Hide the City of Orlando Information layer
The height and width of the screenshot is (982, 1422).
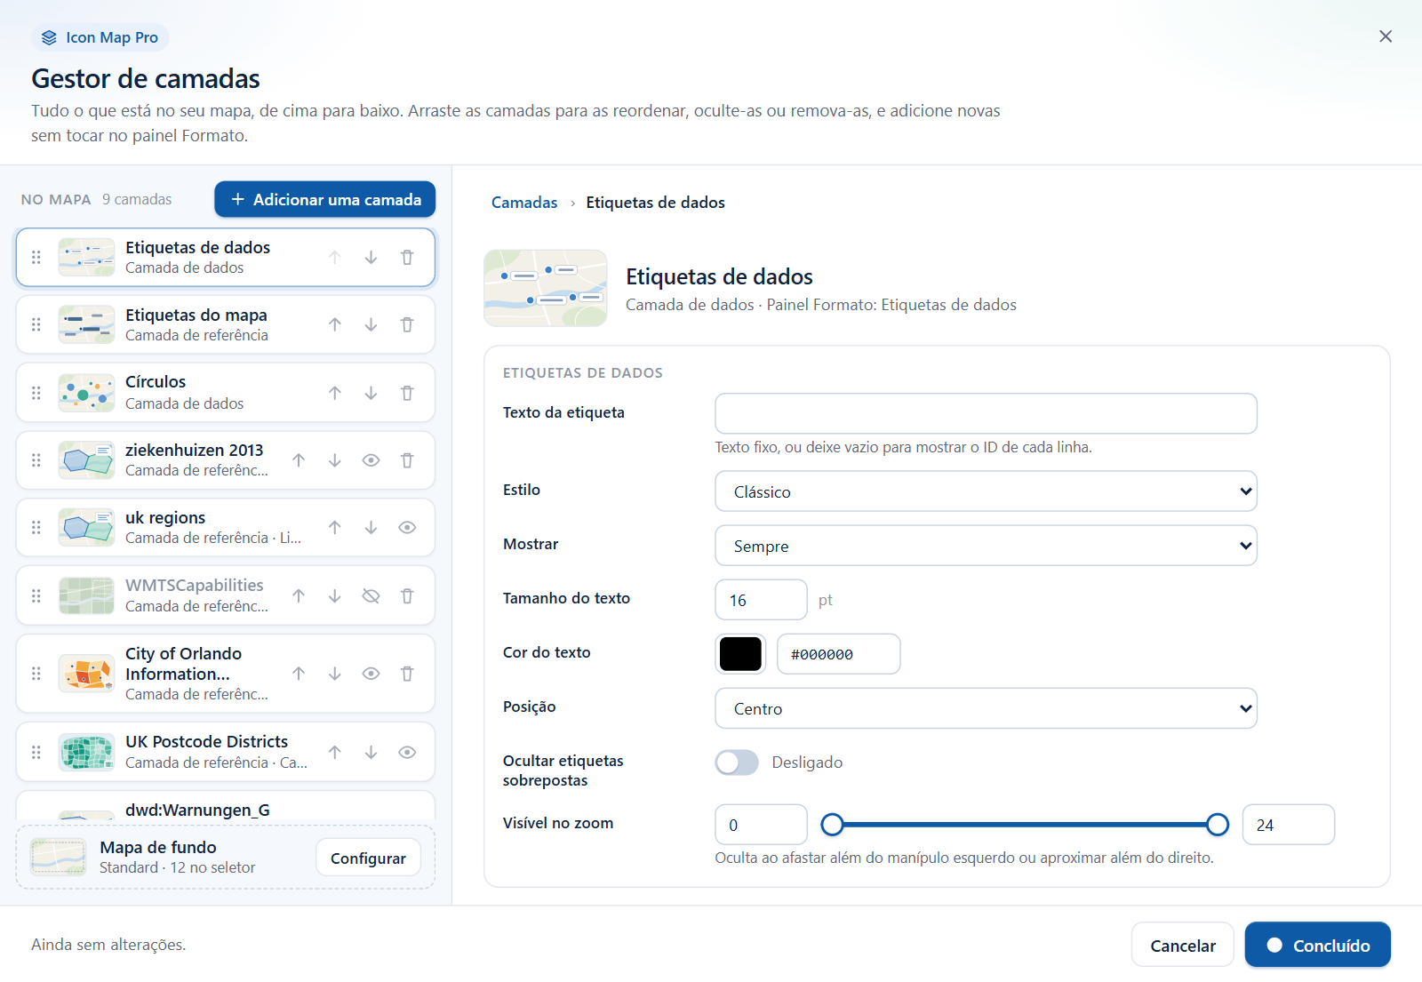point(371,674)
